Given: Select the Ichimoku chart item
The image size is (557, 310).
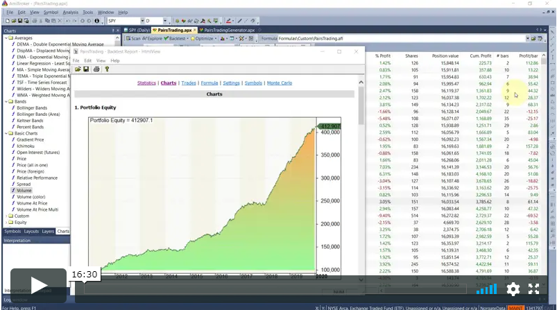Looking at the screenshot, I should 25,146.
